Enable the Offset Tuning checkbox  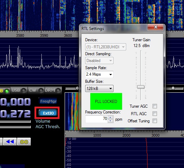point(155,121)
